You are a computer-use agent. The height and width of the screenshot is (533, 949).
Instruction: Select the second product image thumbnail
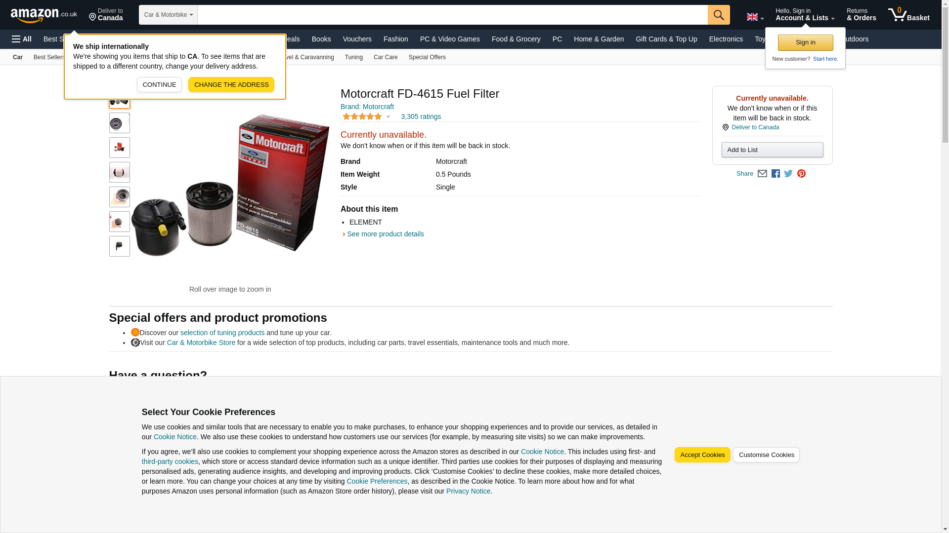click(x=120, y=123)
